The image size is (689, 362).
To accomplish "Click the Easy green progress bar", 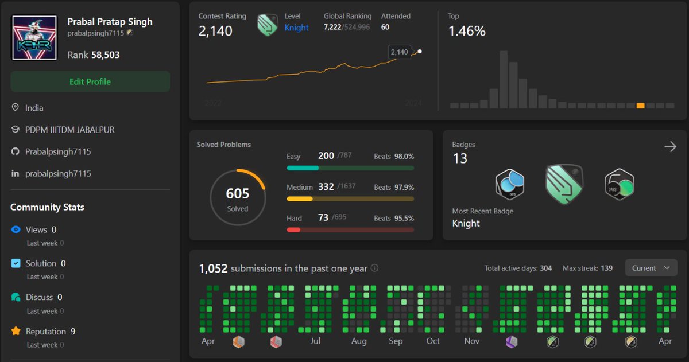I will 350,168.
